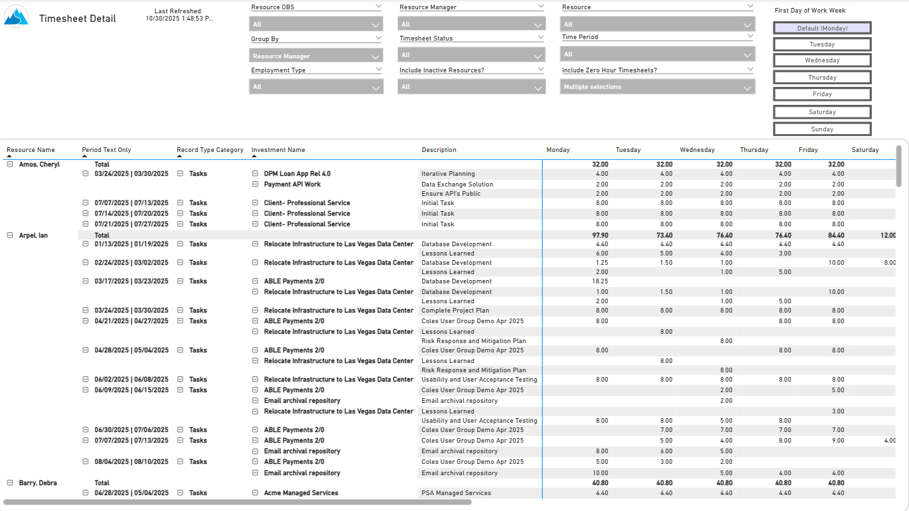Collapse the Acme Managed Services investment
Viewport: 909px width, 511px height.
coord(255,493)
